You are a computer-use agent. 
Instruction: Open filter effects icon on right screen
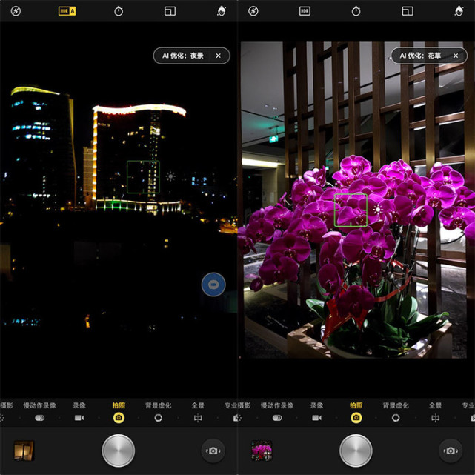pyautogui.click(x=459, y=11)
